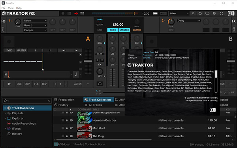Open History in browser tree
The height and width of the screenshot is (148, 237).
(x=17, y=134)
